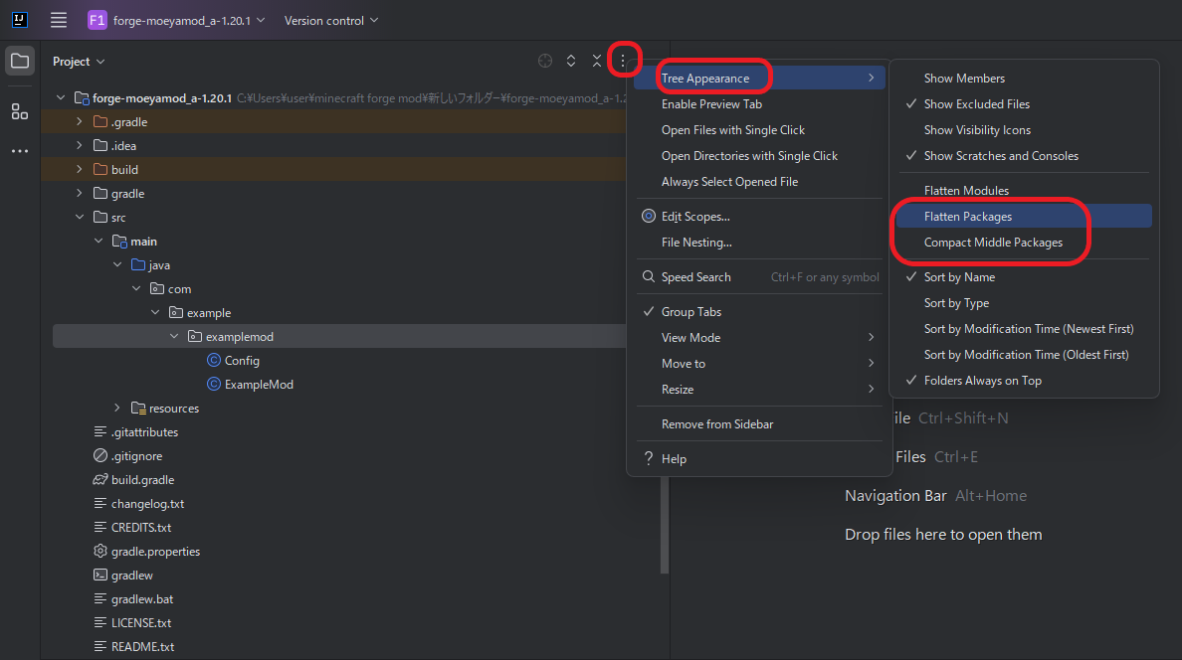
Task: Click the Expand All icon in Project panel
Action: [x=571, y=62]
